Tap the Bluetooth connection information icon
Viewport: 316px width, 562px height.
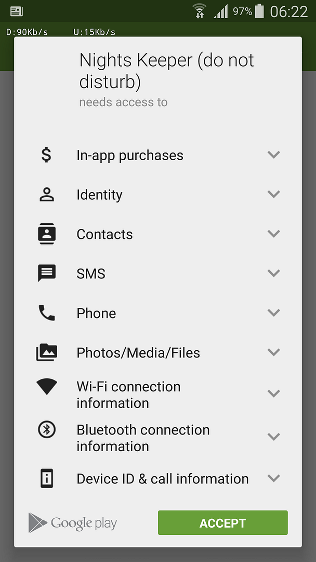[46, 429]
